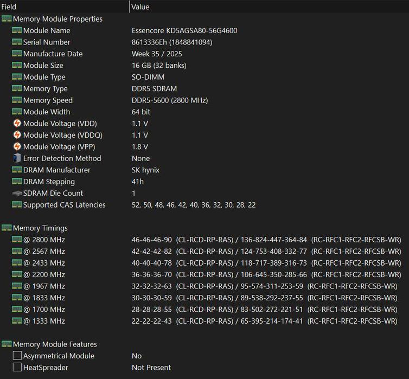Select the @ 1333 MHz timing row

[44, 321]
